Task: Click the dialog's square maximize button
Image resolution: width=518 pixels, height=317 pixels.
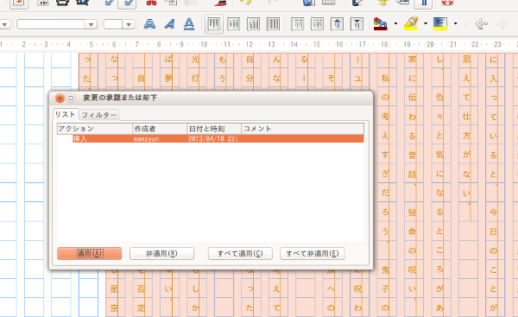Action: pos(71,98)
